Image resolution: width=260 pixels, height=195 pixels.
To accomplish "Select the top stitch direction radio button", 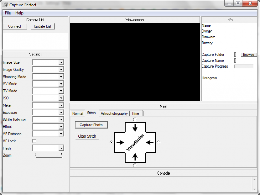I will pyautogui.click(x=135, y=119).
